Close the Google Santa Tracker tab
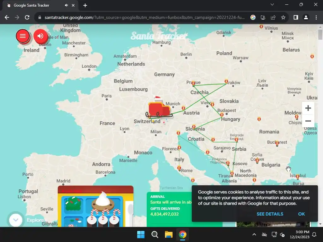Screen dimensions: 323x242 point(73,5)
